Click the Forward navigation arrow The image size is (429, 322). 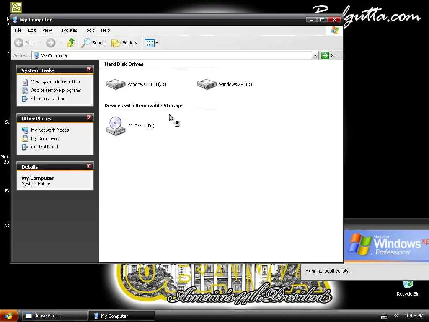point(51,43)
